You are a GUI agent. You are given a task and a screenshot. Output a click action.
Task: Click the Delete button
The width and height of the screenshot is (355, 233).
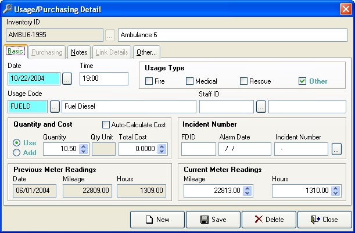(x=269, y=220)
